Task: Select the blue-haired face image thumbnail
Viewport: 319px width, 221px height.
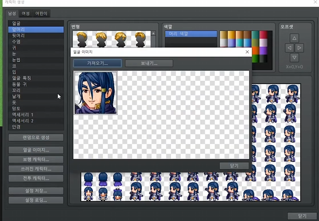Action: pyautogui.click(x=95, y=93)
